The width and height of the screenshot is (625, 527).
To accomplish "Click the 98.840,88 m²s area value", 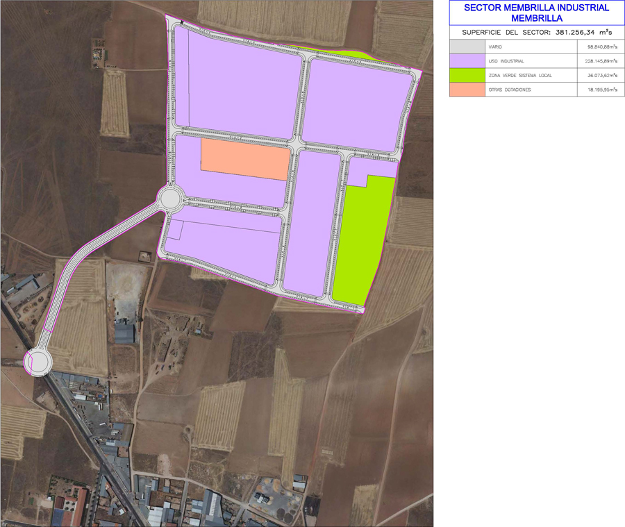I will click(x=601, y=47).
